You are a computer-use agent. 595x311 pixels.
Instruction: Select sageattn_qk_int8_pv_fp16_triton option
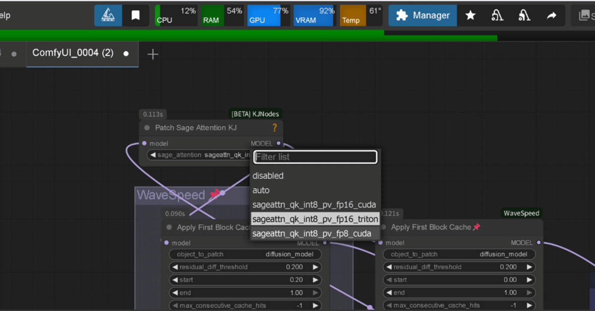pyautogui.click(x=315, y=219)
